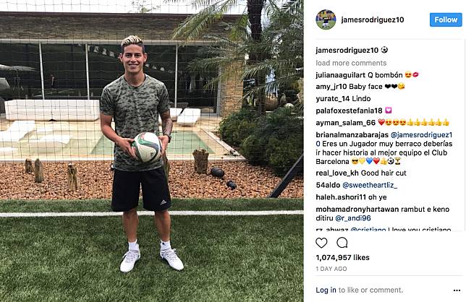Visit commenter brianalmanzabarajas's profile
466x302 pixels.
tap(352, 135)
